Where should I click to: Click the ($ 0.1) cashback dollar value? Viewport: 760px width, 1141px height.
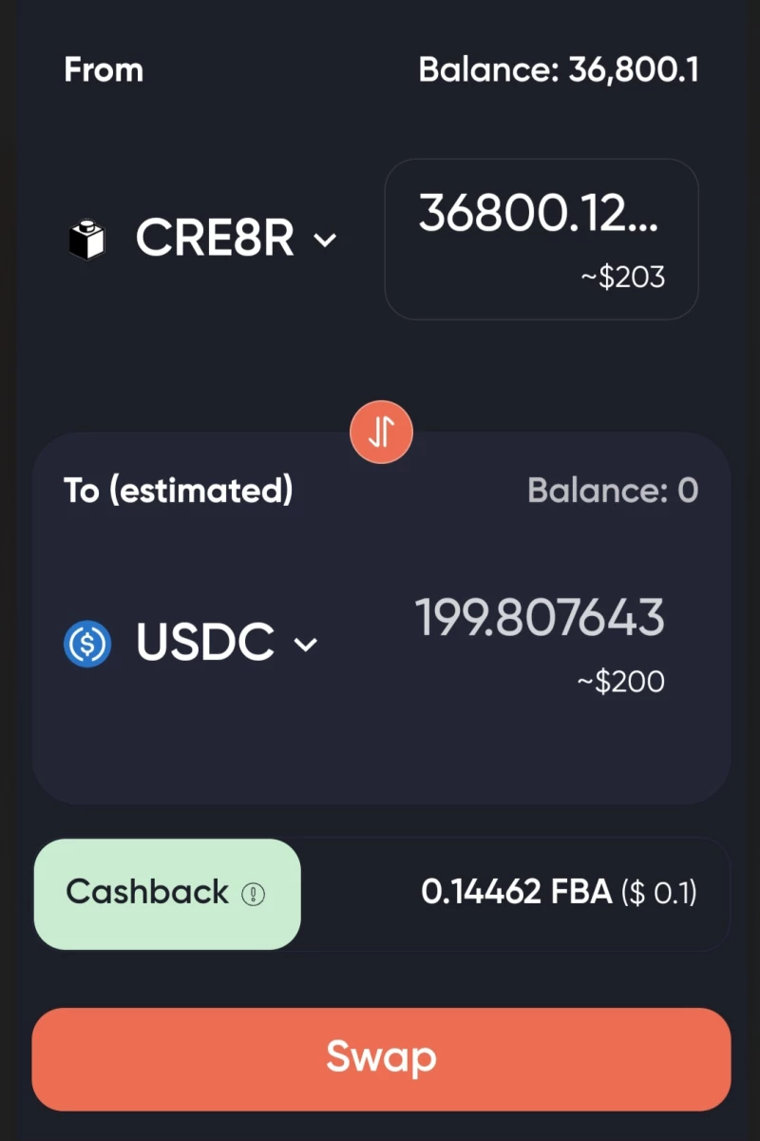coord(659,893)
